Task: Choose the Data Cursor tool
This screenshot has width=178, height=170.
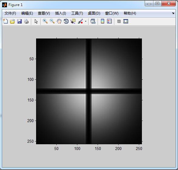Action: (73, 21)
